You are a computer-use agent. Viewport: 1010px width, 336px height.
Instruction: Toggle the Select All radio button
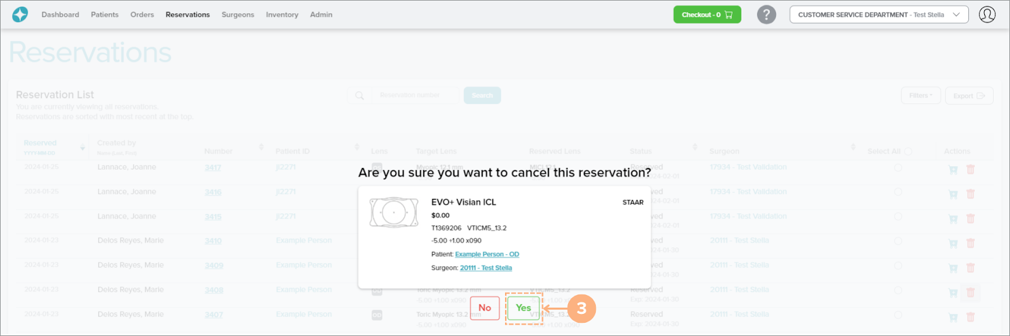click(908, 152)
